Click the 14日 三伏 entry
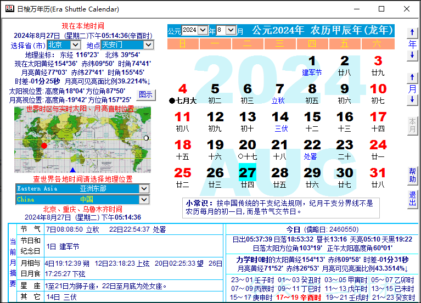Screen dimensions: 421x303 pyautogui.click(x=61, y=297)
